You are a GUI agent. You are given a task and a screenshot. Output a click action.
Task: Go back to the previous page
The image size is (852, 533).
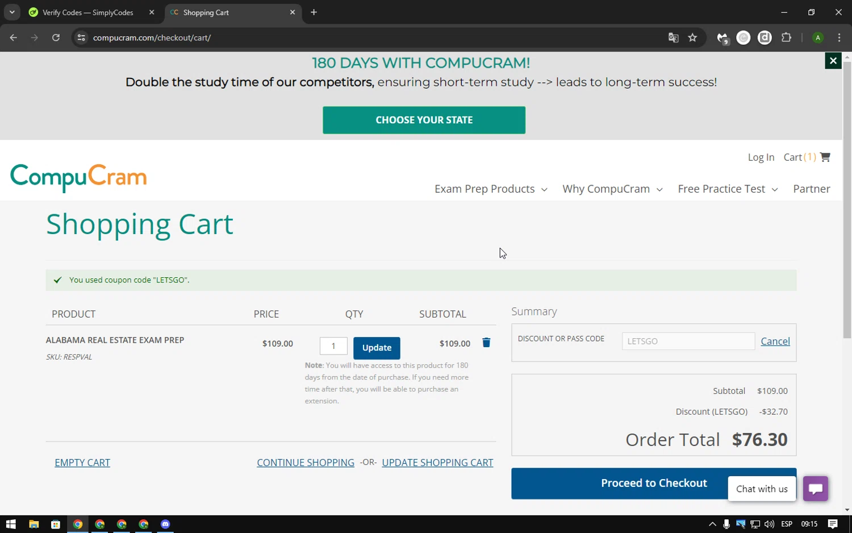click(x=13, y=38)
